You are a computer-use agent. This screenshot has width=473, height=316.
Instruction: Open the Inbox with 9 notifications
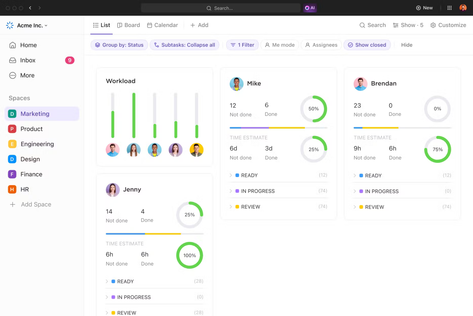pyautogui.click(x=28, y=60)
